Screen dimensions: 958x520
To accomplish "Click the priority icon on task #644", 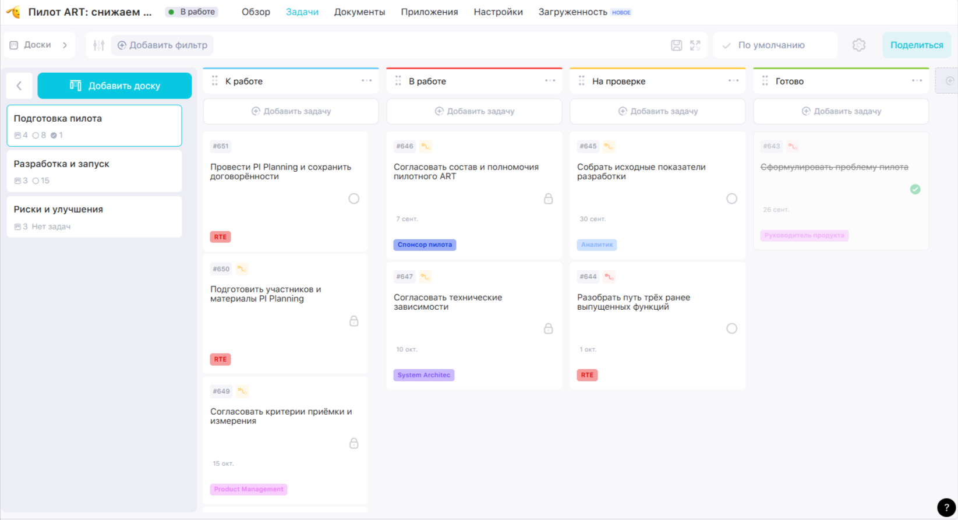I will (x=609, y=277).
